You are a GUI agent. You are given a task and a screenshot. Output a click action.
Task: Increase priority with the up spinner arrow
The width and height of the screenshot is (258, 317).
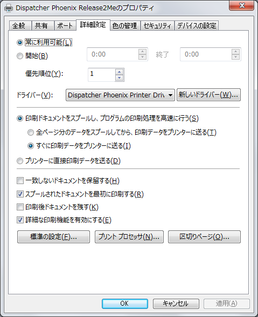[x=120, y=72]
